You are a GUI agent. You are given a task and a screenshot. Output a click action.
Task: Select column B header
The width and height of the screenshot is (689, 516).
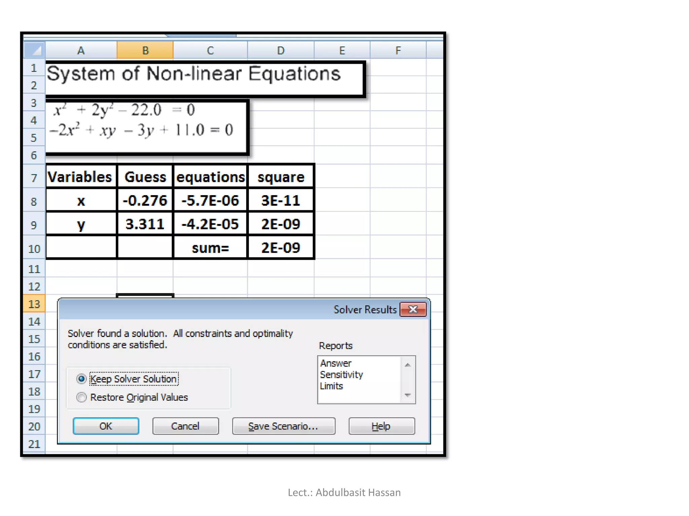click(145, 50)
